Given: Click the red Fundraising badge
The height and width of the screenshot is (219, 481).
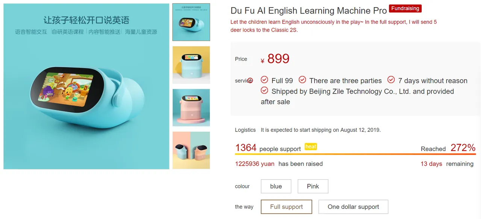Looking at the screenshot, I should [x=405, y=9].
